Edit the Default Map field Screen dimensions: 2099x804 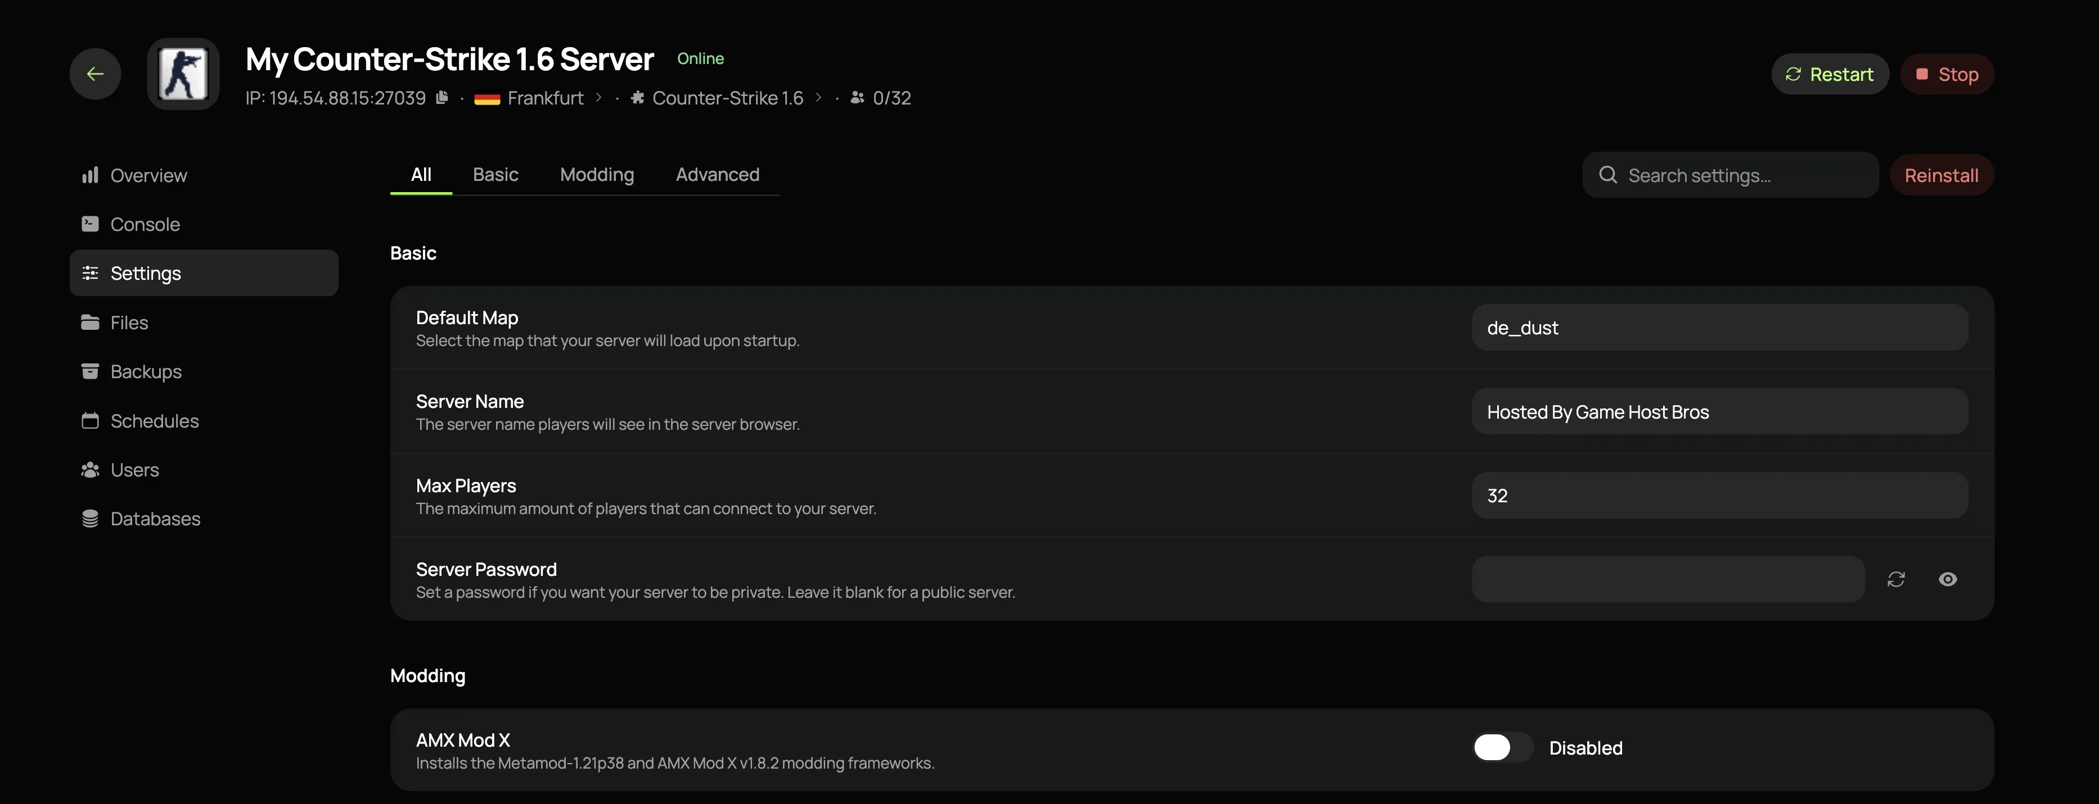click(x=1719, y=327)
